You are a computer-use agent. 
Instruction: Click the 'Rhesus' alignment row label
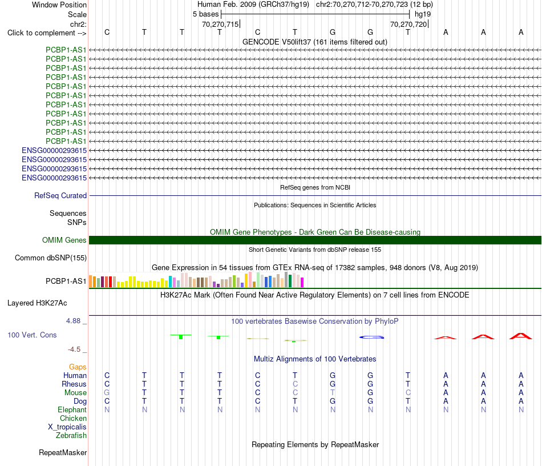click(x=74, y=384)
